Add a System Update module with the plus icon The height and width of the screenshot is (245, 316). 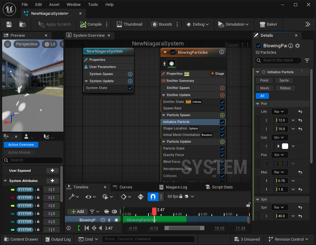tap(130, 81)
